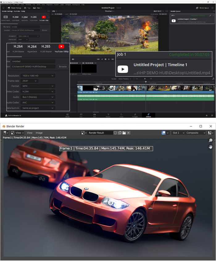Switch to the Color page tab
The width and height of the screenshot is (216, 262).
pyautogui.click(x=121, y=115)
